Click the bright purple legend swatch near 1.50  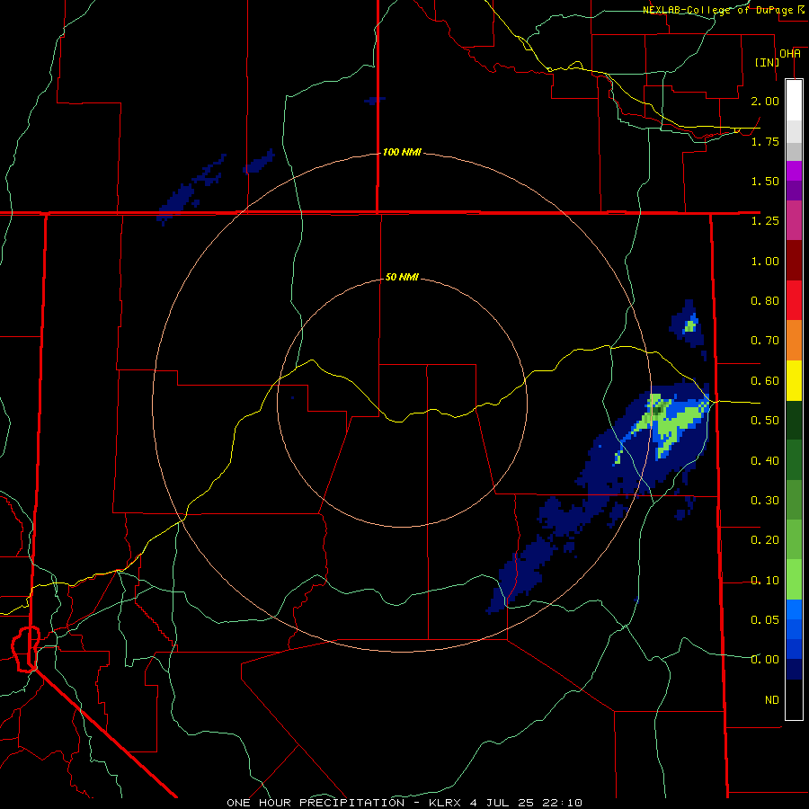pyautogui.click(x=794, y=171)
